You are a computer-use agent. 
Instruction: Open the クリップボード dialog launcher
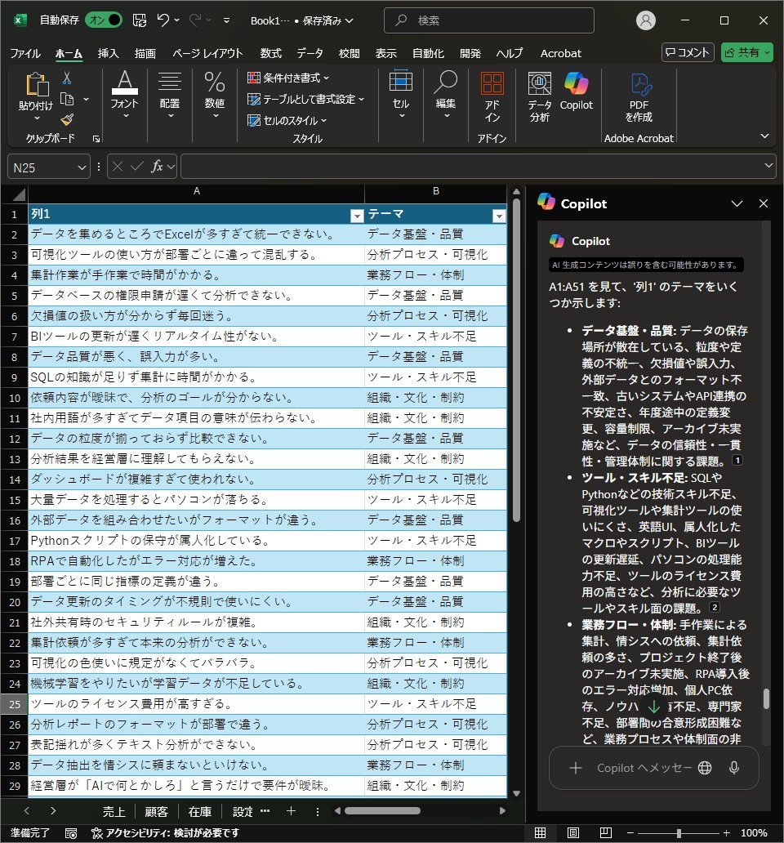(96, 139)
